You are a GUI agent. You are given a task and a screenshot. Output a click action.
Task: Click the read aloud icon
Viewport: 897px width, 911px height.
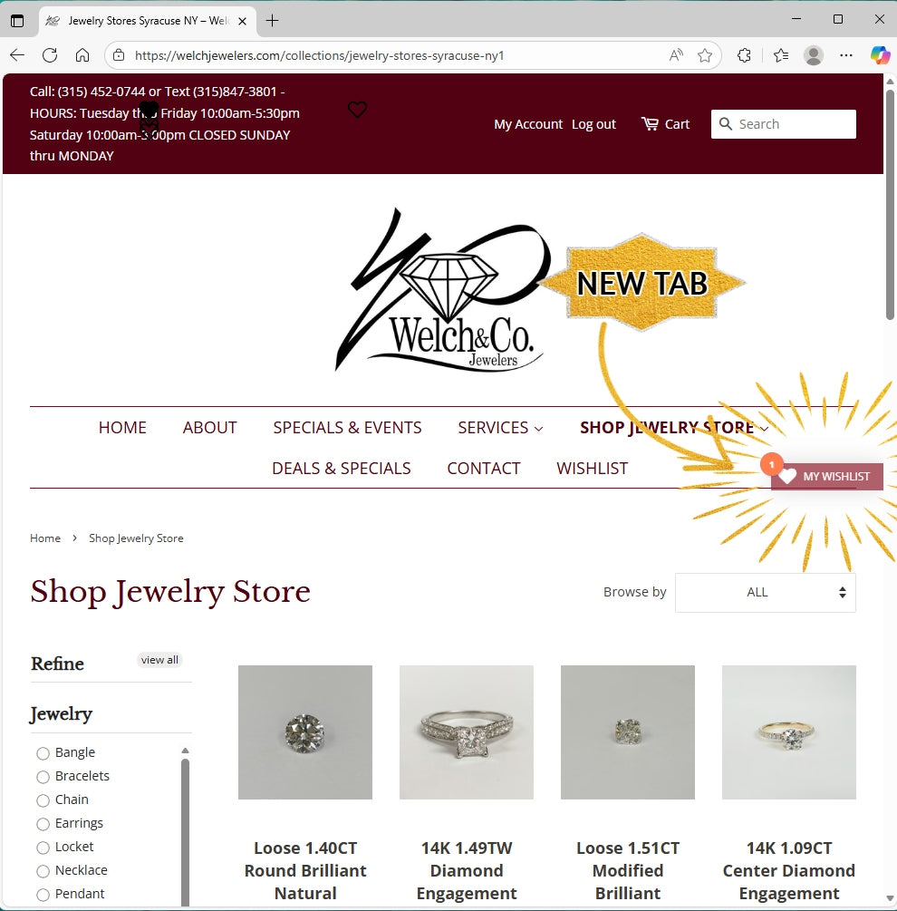[x=676, y=56]
